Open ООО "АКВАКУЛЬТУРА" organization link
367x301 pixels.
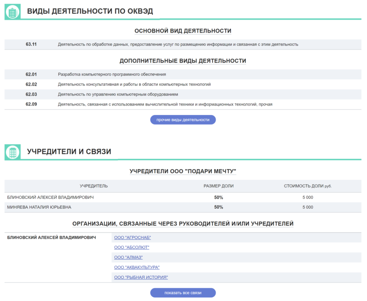[137, 267]
